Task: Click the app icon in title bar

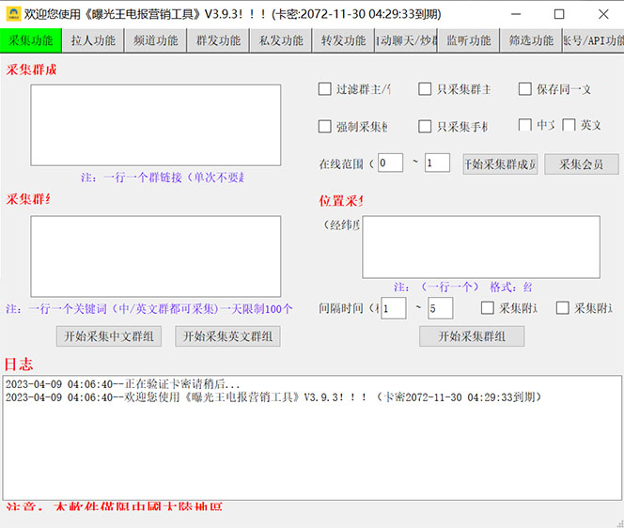Action: [x=12, y=14]
